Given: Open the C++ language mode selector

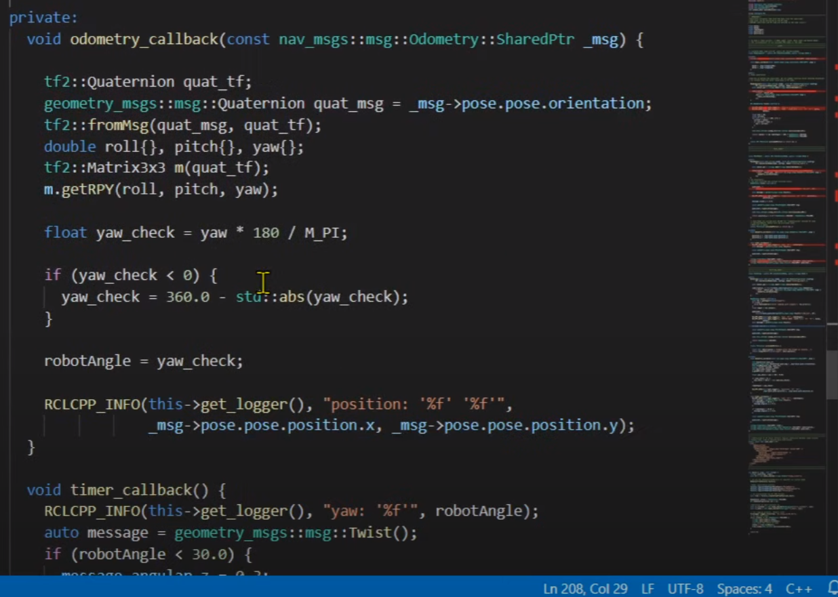Looking at the screenshot, I should pyautogui.click(x=799, y=588).
